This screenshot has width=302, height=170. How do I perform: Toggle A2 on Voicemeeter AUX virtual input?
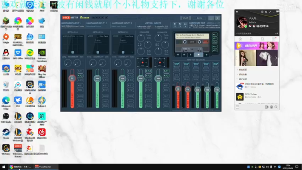click(166, 76)
